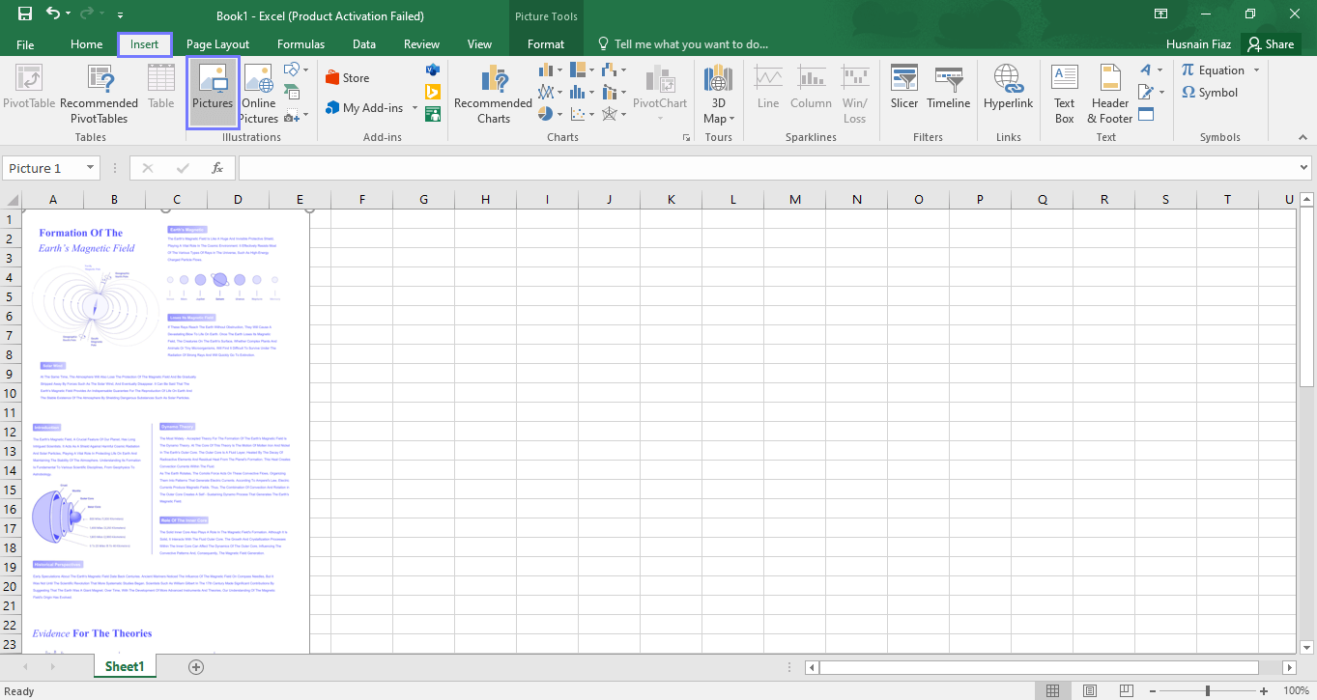Open Recommended Charts

pyautogui.click(x=493, y=92)
